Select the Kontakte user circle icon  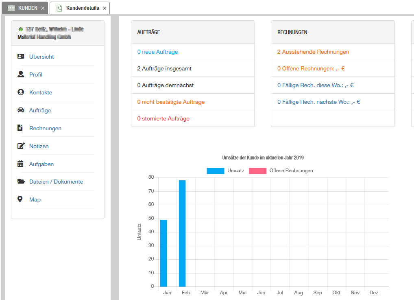[21, 92]
